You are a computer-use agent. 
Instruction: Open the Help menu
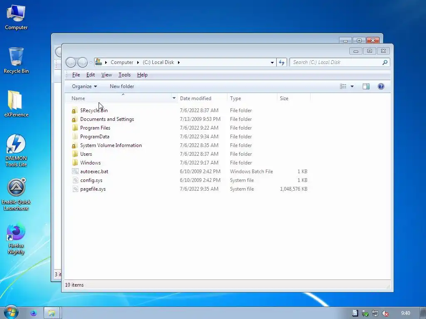(142, 75)
